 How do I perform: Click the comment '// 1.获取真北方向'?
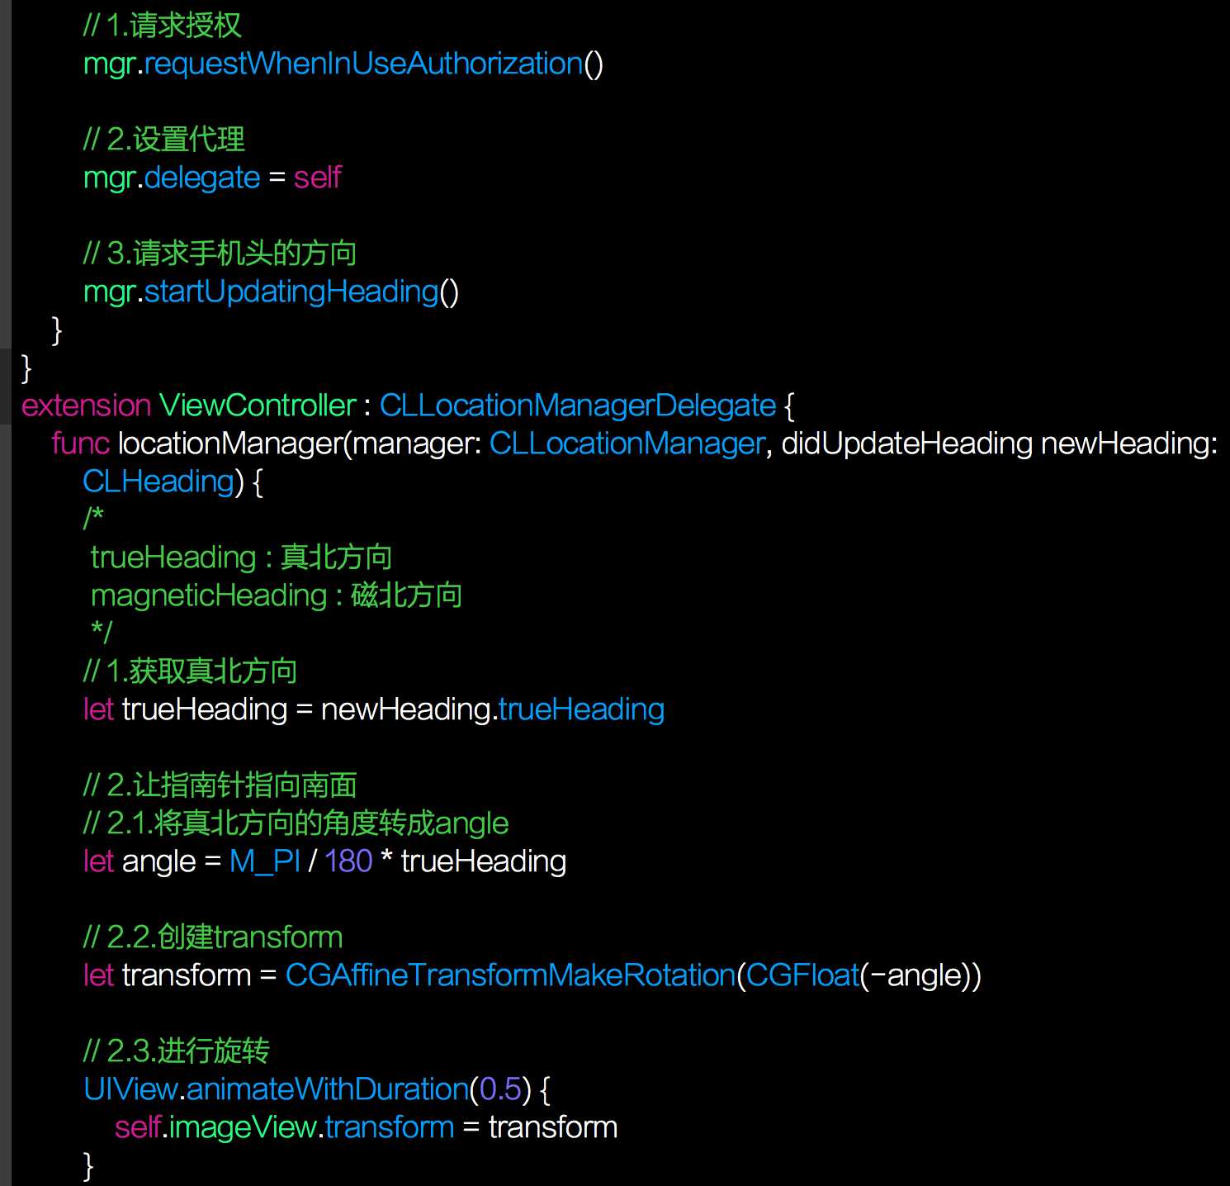pos(190,671)
